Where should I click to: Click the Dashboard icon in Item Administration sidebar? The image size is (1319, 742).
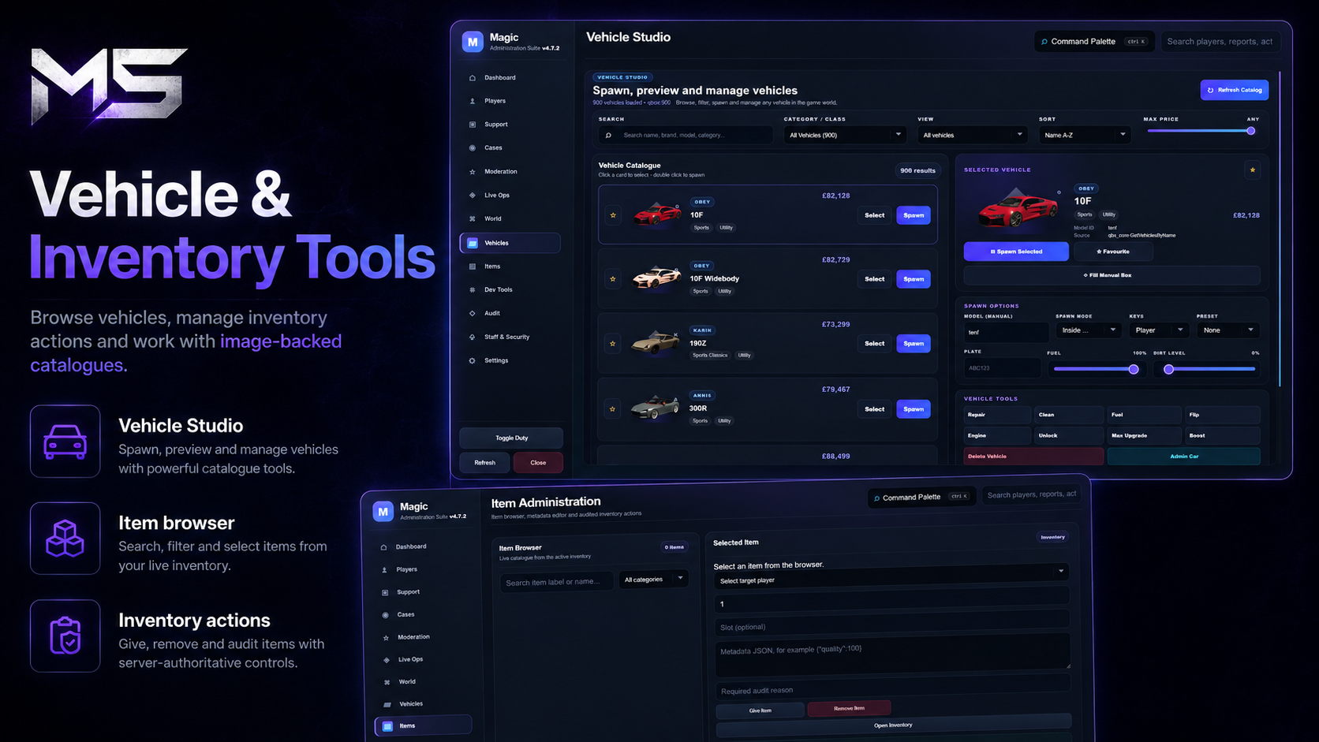coord(384,546)
